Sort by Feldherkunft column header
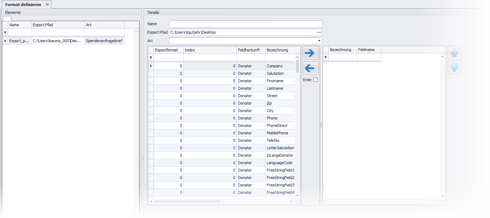The width and height of the screenshot is (490, 218). click(x=250, y=50)
